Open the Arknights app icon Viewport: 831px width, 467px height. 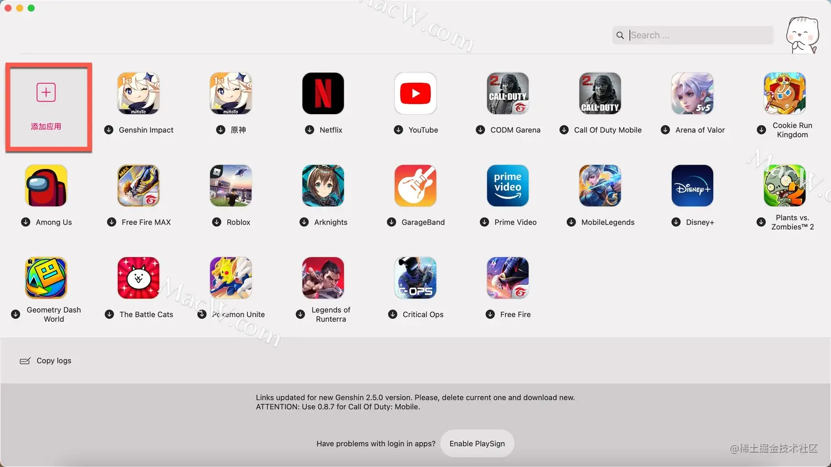click(323, 185)
